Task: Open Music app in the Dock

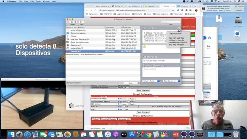Action: (x=108, y=134)
